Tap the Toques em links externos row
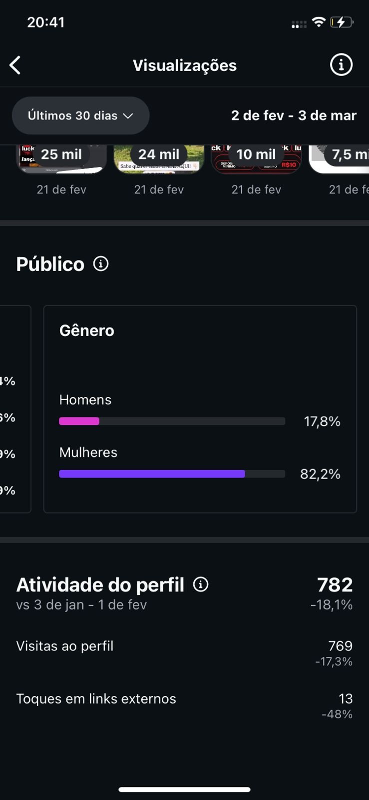 coord(184,705)
